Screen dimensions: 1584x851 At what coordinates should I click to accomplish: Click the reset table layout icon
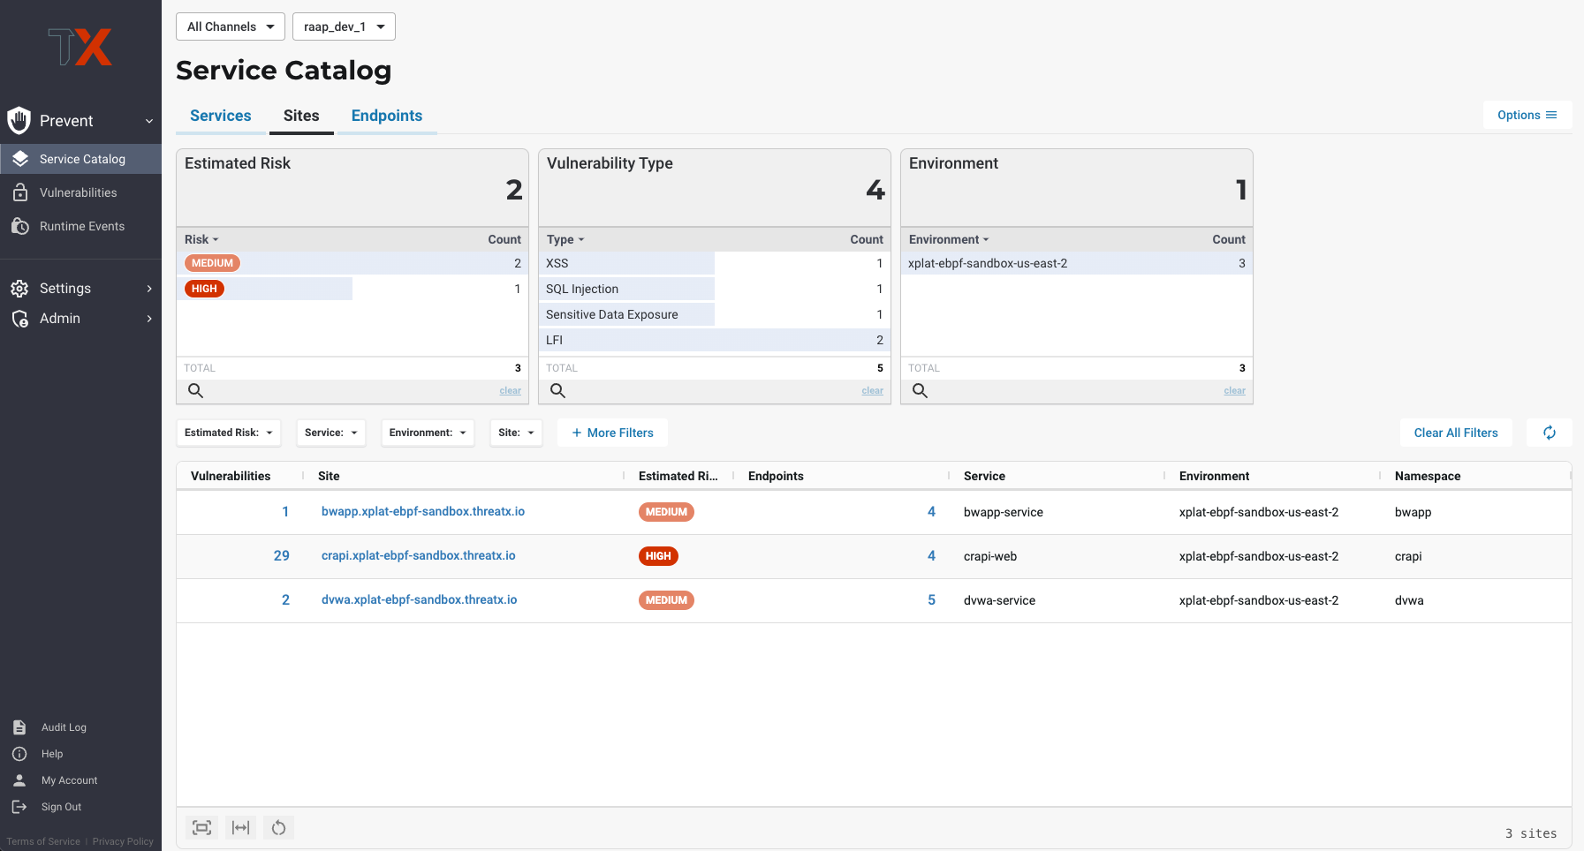(x=279, y=827)
